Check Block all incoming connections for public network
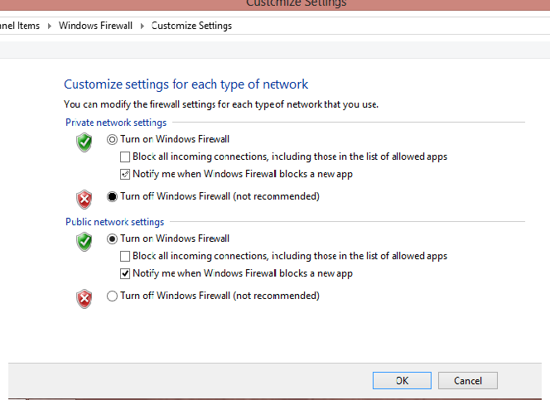Image resolution: width=550 pixels, height=400 pixels. (x=125, y=256)
